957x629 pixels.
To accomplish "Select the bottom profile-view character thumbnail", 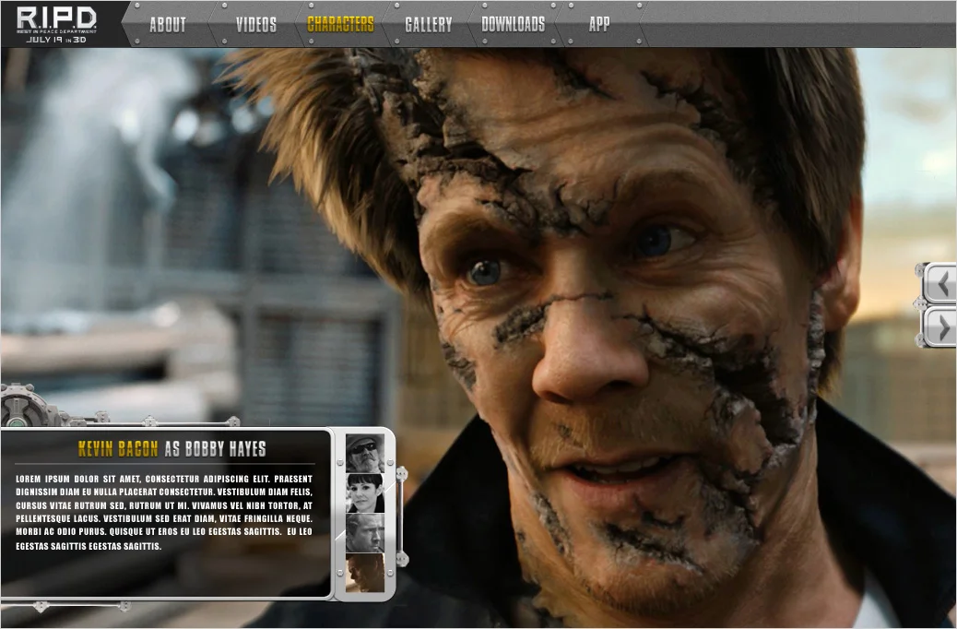I will 365,573.
